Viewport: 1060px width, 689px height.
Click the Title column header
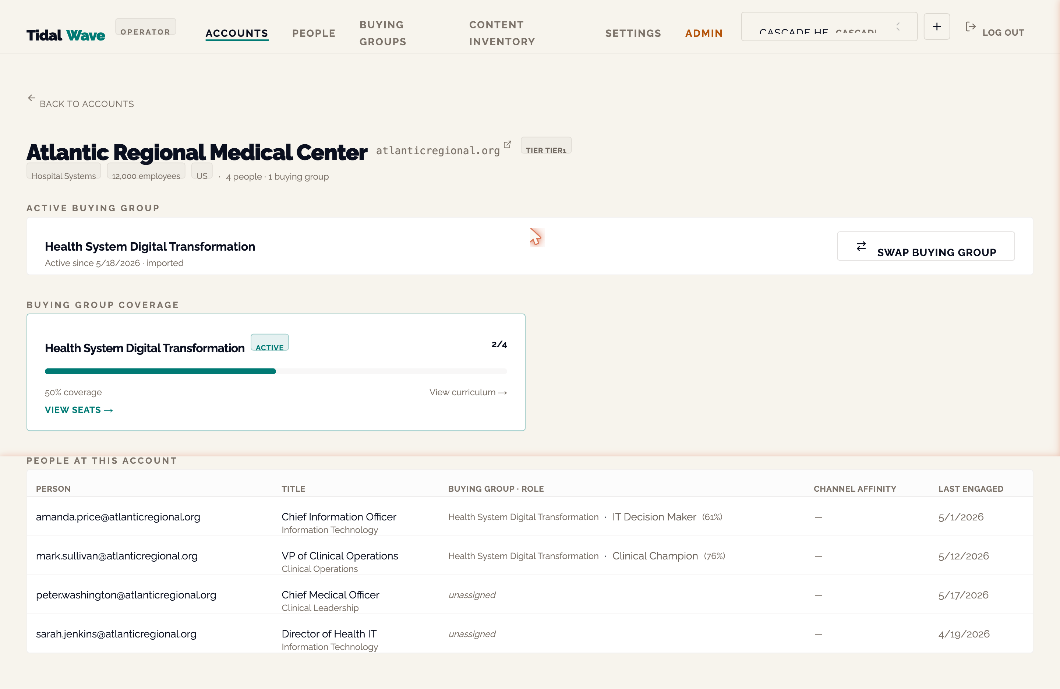(x=293, y=488)
